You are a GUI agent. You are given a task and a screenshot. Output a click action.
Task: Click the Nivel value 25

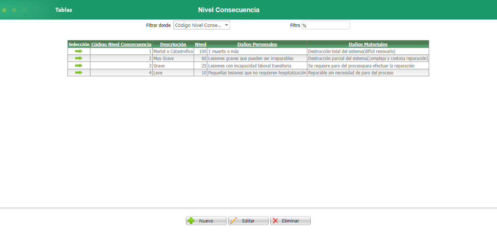point(200,66)
